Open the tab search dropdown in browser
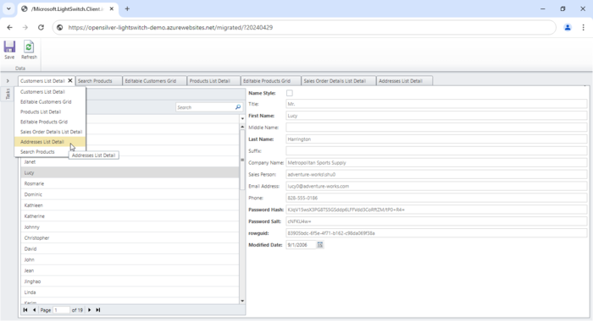The width and height of the screenshot is (593, 321). pos(8,8)
